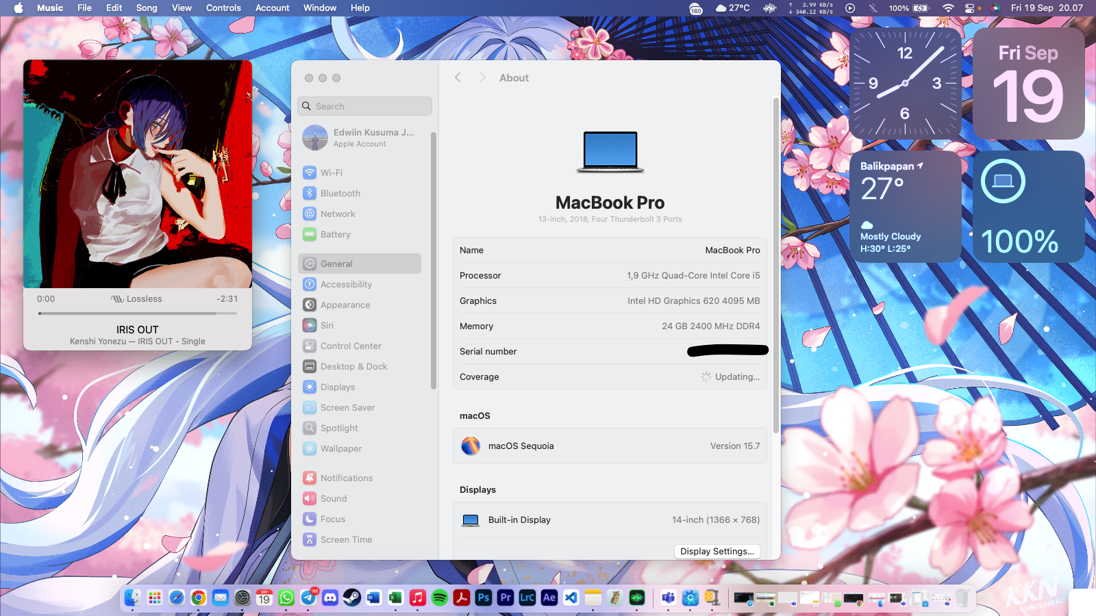Open the Window menu
Screen dimensions: 1096x616
point(320,8)
